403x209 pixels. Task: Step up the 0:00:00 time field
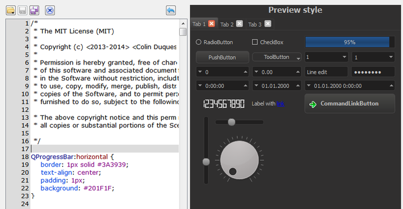(246, 86)
